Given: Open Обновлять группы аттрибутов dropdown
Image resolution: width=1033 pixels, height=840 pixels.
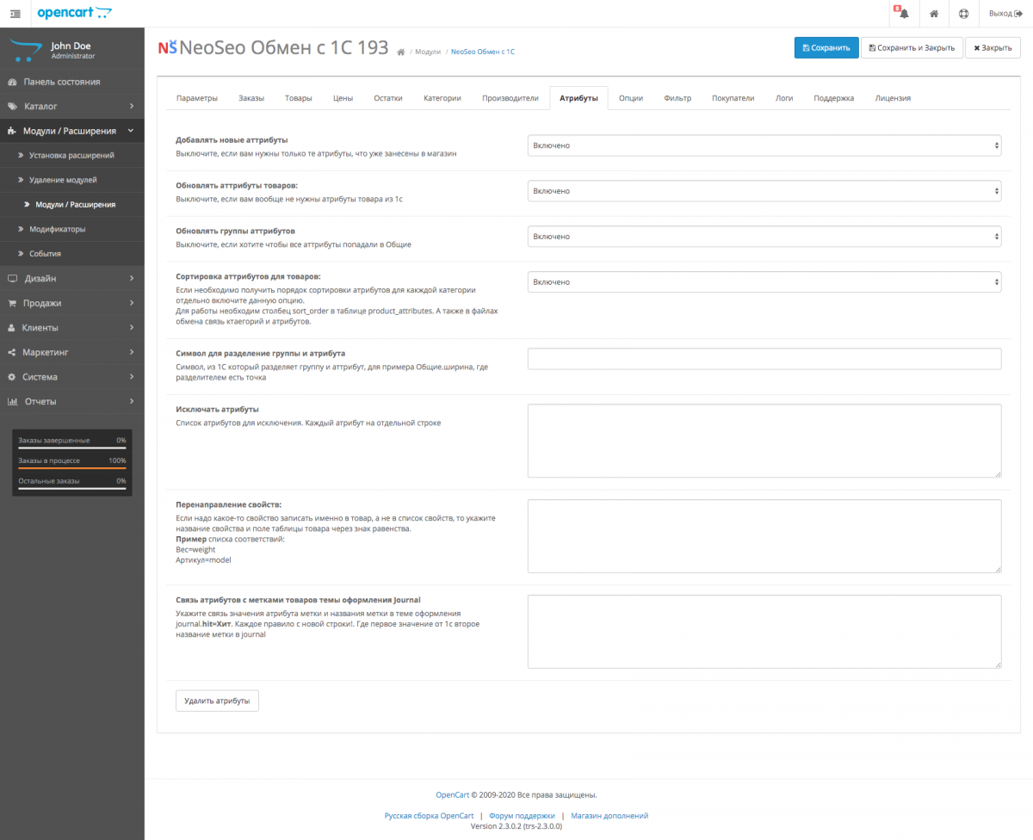Looking at the screenshot, I should (x=764, y=237).
